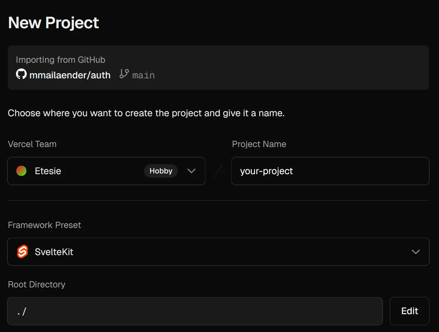
Task: Open the Etesie team chevron
Action: coord(191,171)
